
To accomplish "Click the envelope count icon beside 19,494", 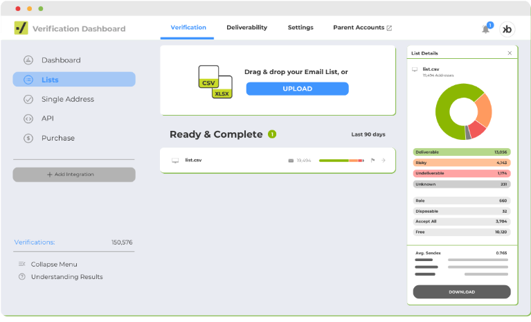I will coord(291,161).
